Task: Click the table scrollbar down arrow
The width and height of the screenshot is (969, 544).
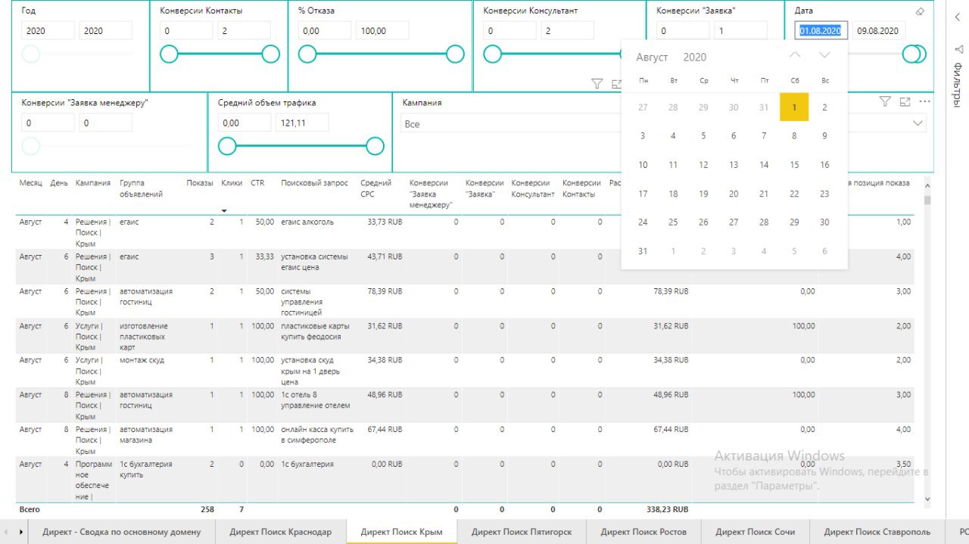Action: [x=927, y=499]
